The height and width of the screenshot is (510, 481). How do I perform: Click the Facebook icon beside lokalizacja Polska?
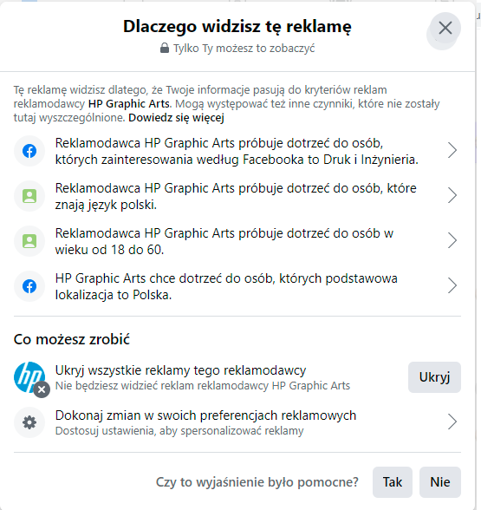click(x=29, y=286)
